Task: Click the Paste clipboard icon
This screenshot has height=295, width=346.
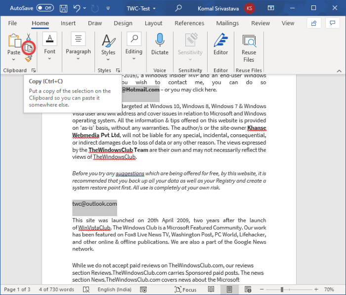Action: click(x=14, y=41)
